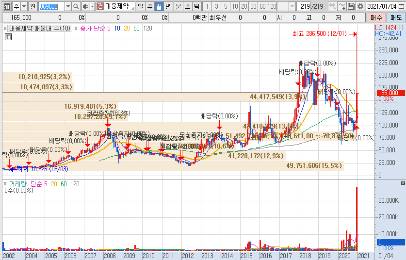Select interval 10 in the toolbar
The height and width of the screenshot is (260, 406).
[x=235, y=6]
